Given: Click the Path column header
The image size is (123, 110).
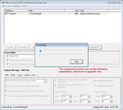Looking at the screenshot, I should 46,11.
